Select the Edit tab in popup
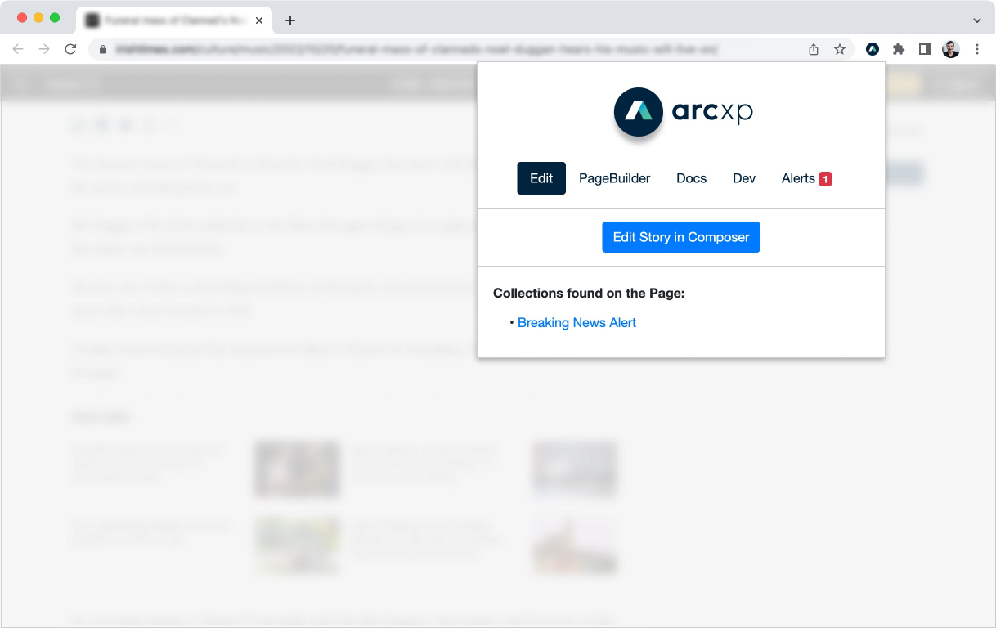The width and height of the screenshot is (996, 628). [x=541, y=178]
